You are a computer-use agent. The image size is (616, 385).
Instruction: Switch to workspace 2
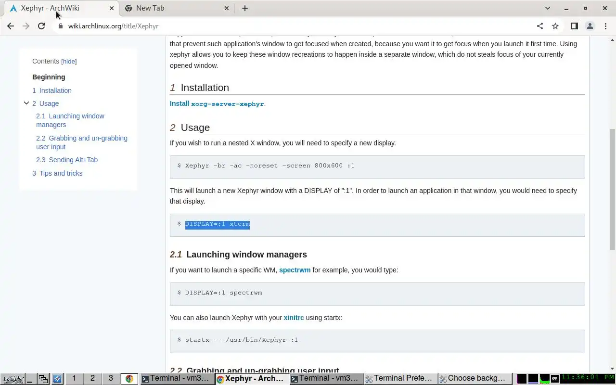[x=92, y=378]
